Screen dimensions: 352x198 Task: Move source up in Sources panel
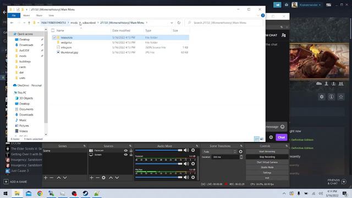(x=111, y=178)
